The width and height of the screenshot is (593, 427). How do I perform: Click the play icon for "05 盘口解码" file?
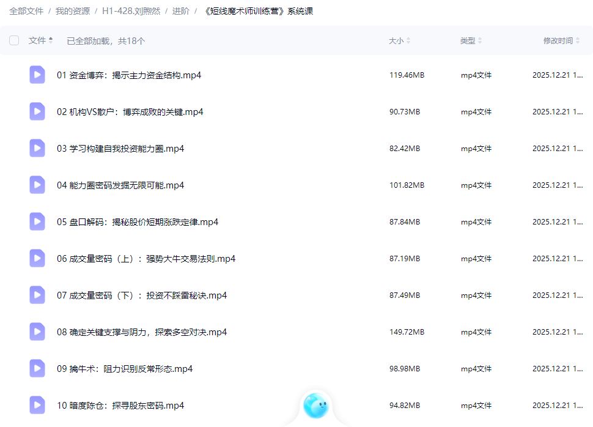pos(37,221)
